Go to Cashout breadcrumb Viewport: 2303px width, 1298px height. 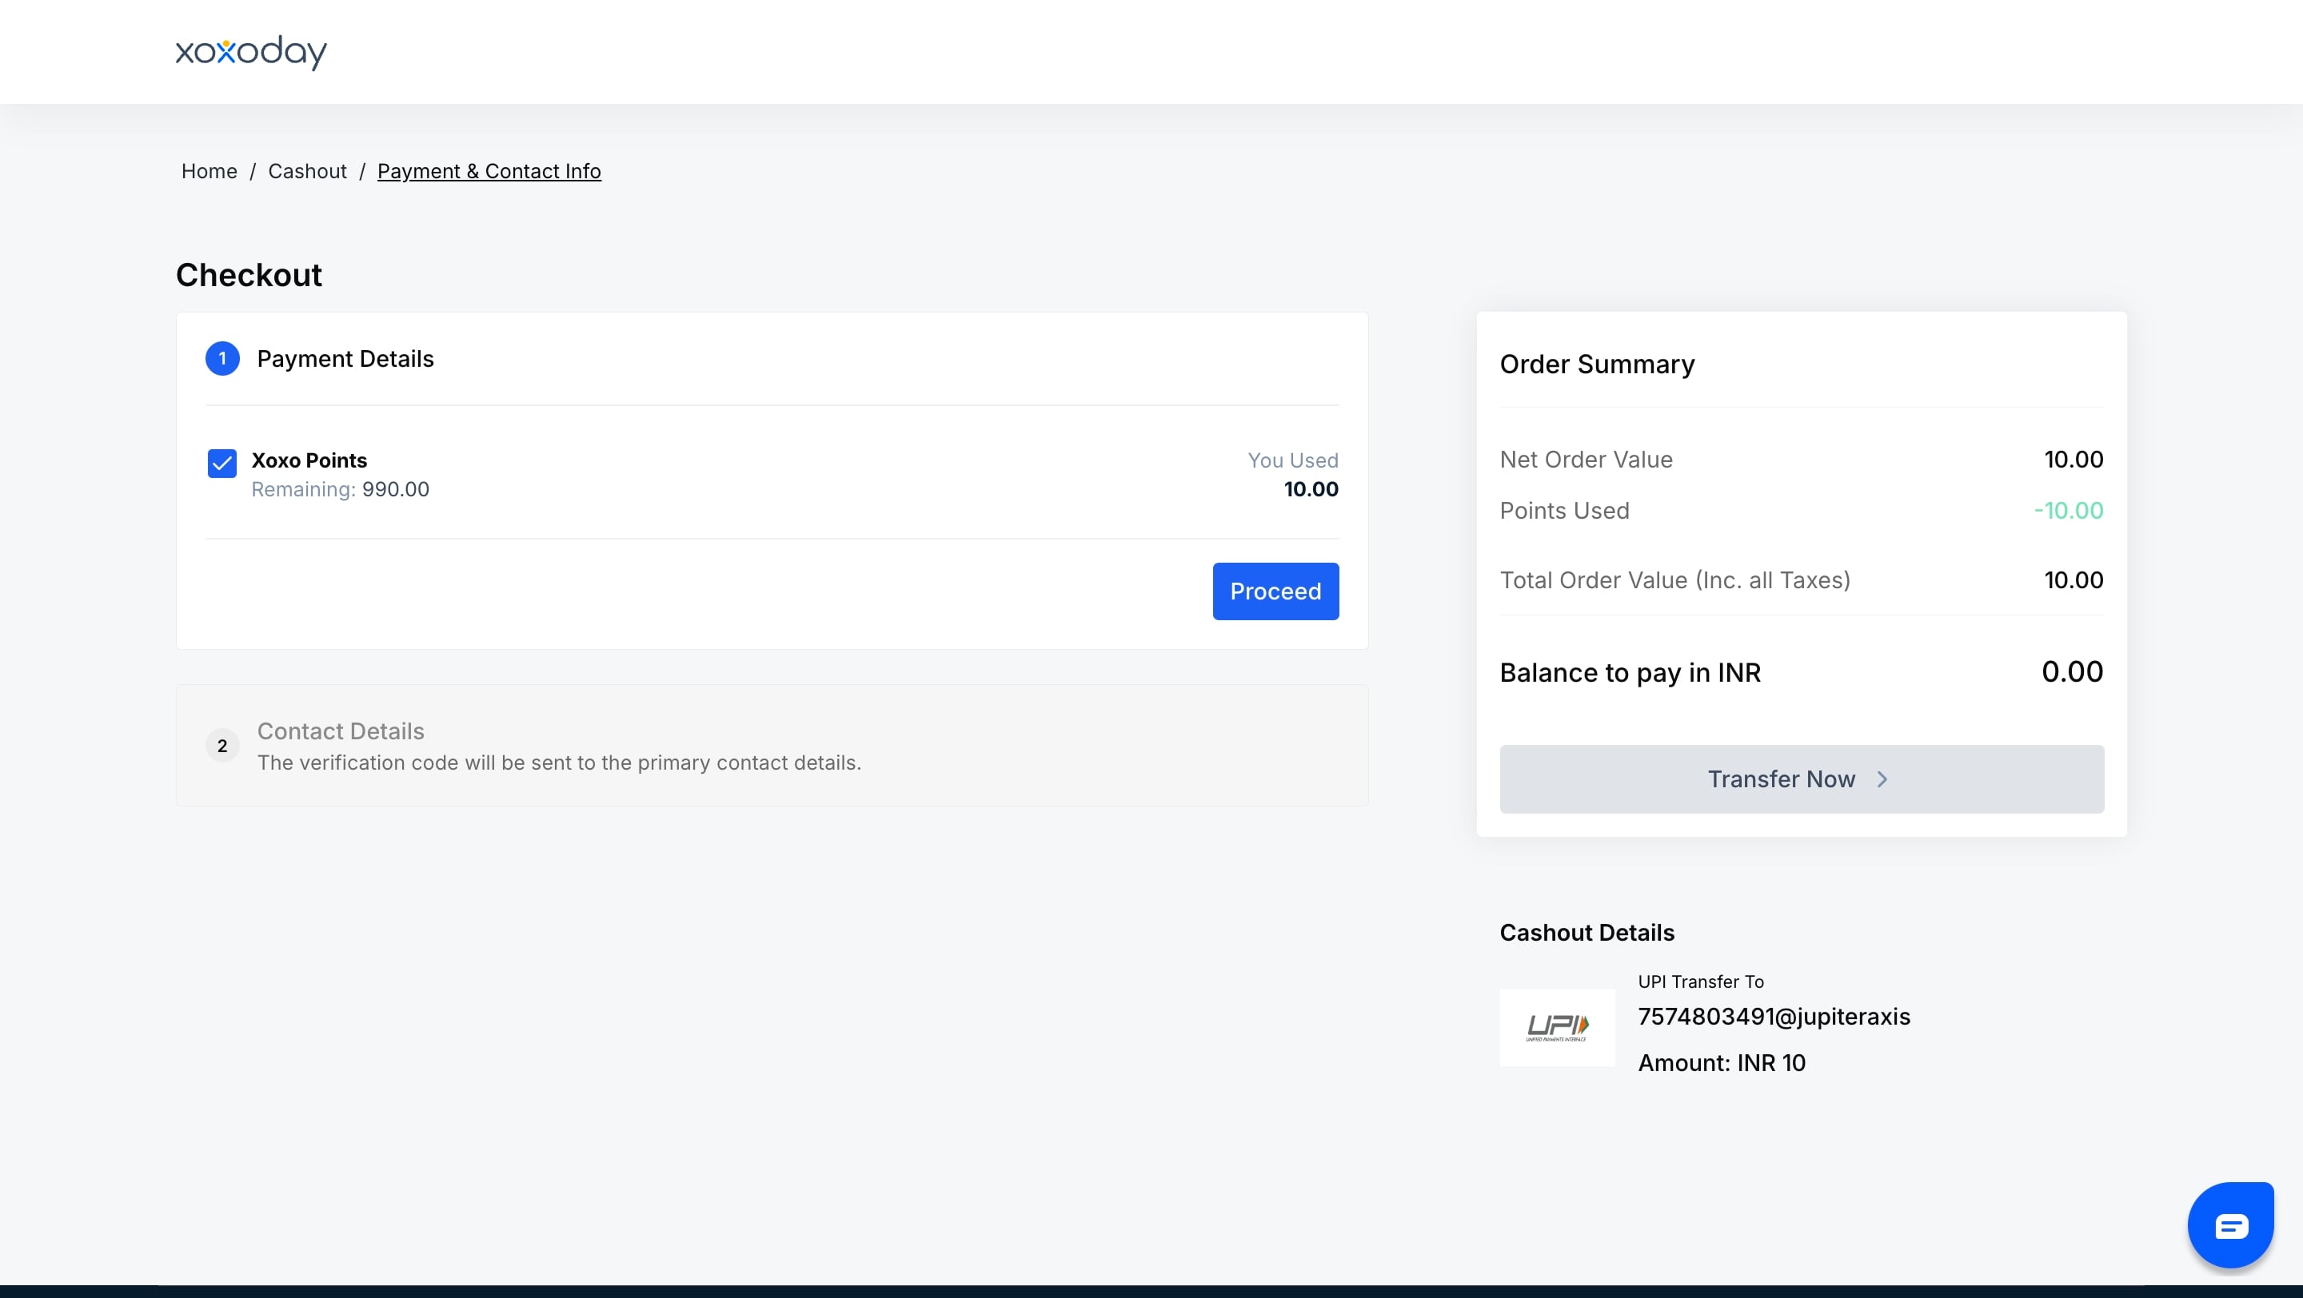pos(308,170)
